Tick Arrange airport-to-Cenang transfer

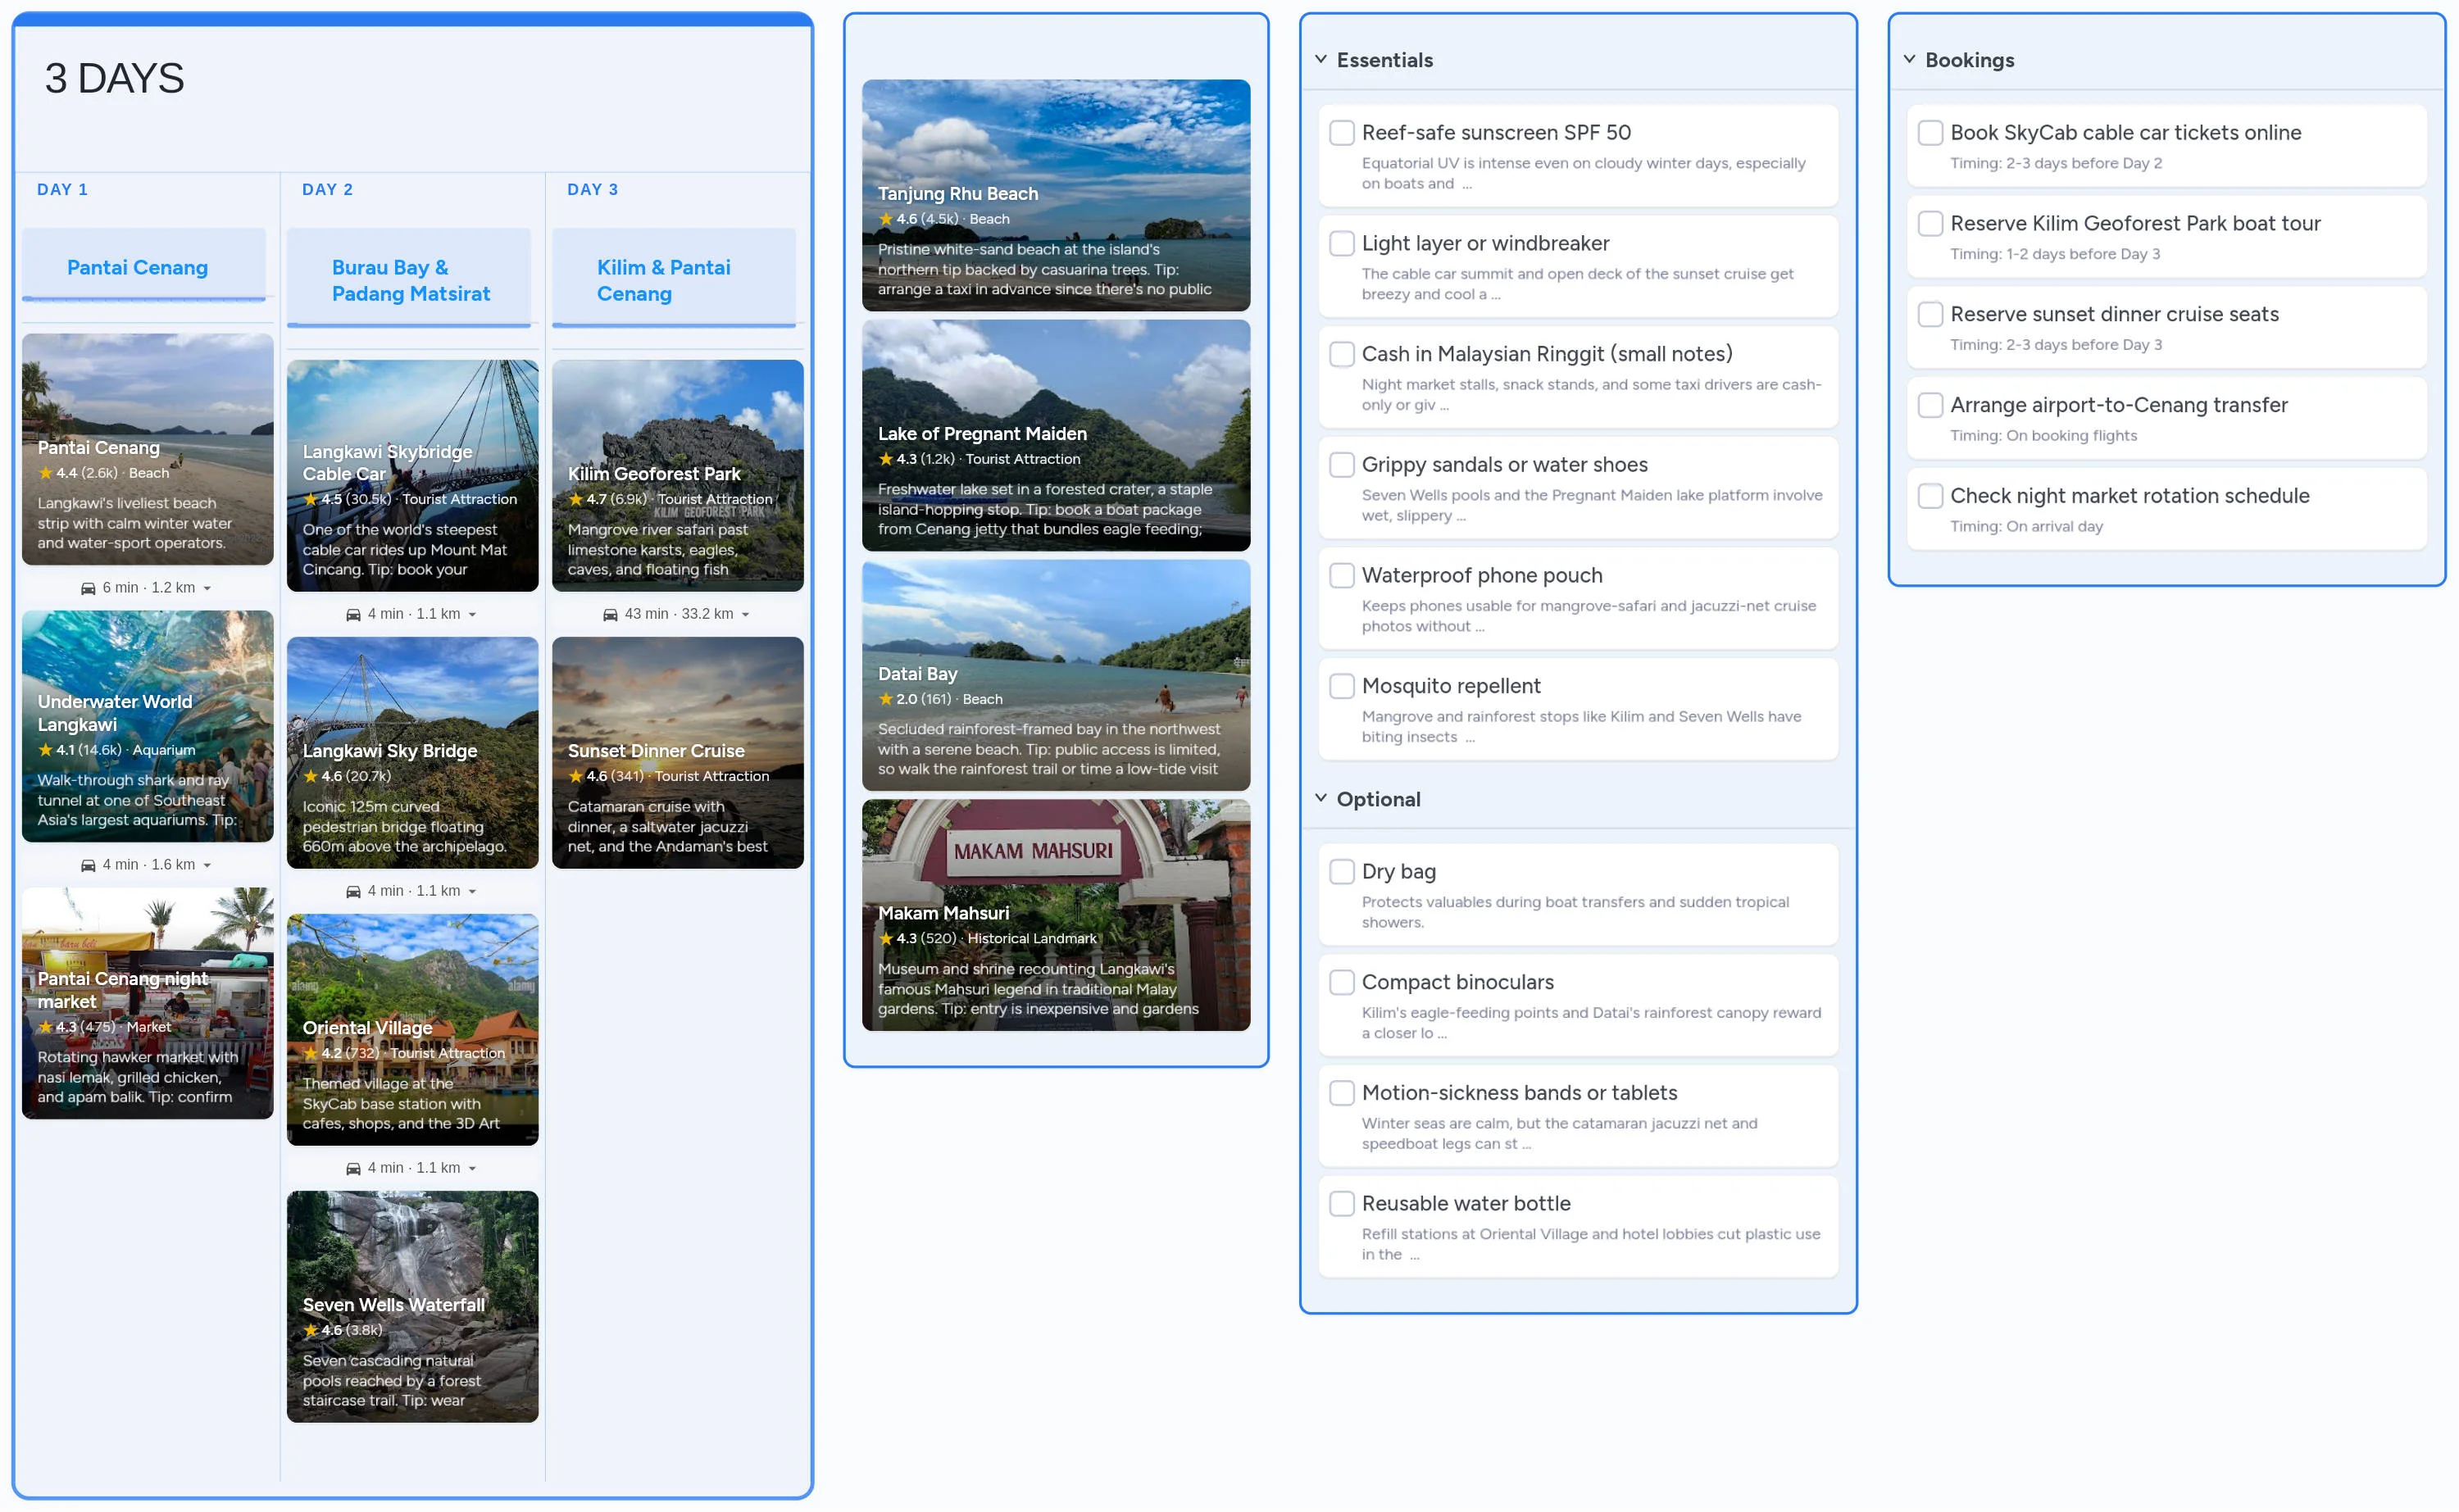1930,405
